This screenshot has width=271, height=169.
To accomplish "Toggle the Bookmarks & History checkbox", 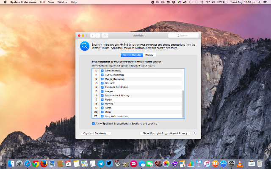I will click(x=102, y=95).
